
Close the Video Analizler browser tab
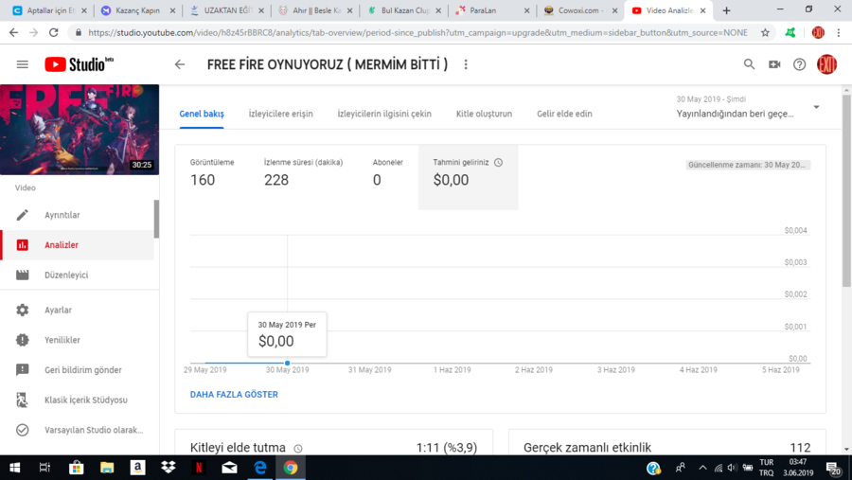[x=703, y=10]
